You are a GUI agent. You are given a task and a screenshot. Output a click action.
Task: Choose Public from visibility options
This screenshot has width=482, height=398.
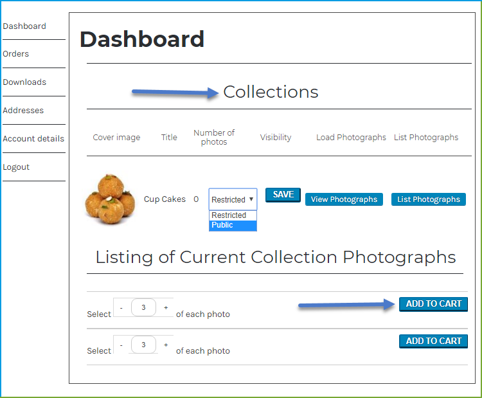tap(233, 225)
